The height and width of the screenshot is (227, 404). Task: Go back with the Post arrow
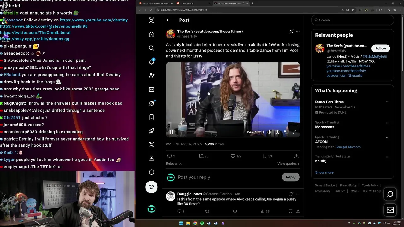[x=168, y=20]
